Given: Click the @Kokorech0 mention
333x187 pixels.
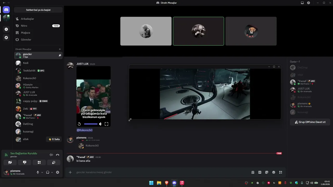Looking at the screenshot, I should (85, 130).
